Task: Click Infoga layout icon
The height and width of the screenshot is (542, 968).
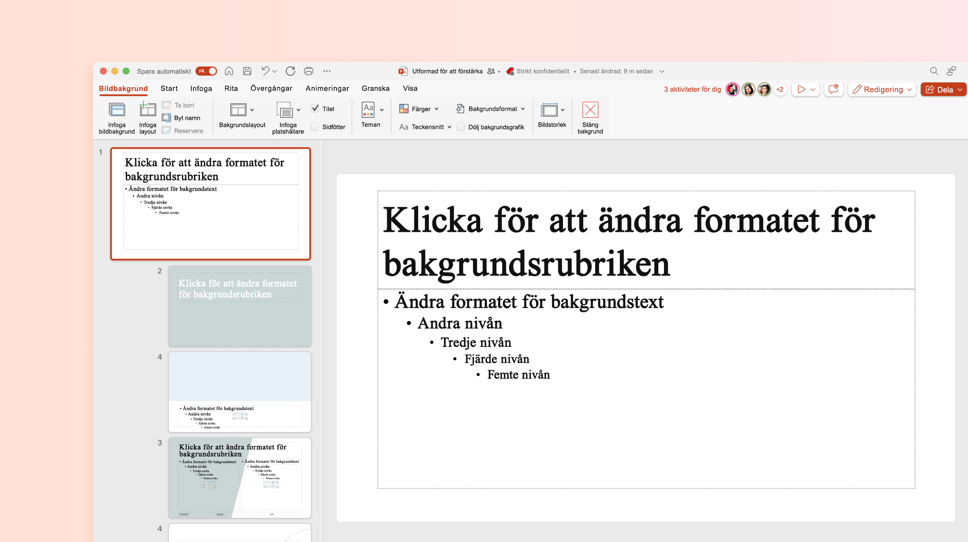Action: [148, 110]
